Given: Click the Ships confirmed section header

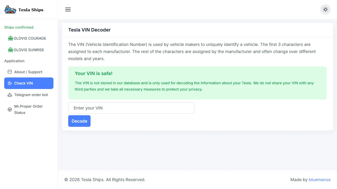Looking at the screenshot, I should click(19, 27).
